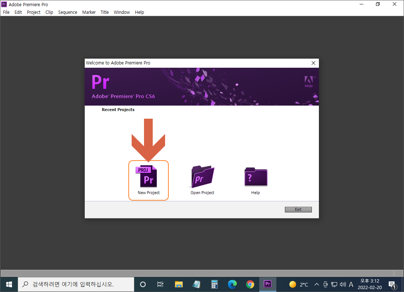Click the input language indicator A

click(x=351, y=284)
